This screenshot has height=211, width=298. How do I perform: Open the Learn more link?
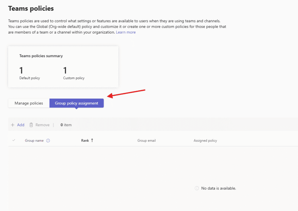click(x=126, y=32)
